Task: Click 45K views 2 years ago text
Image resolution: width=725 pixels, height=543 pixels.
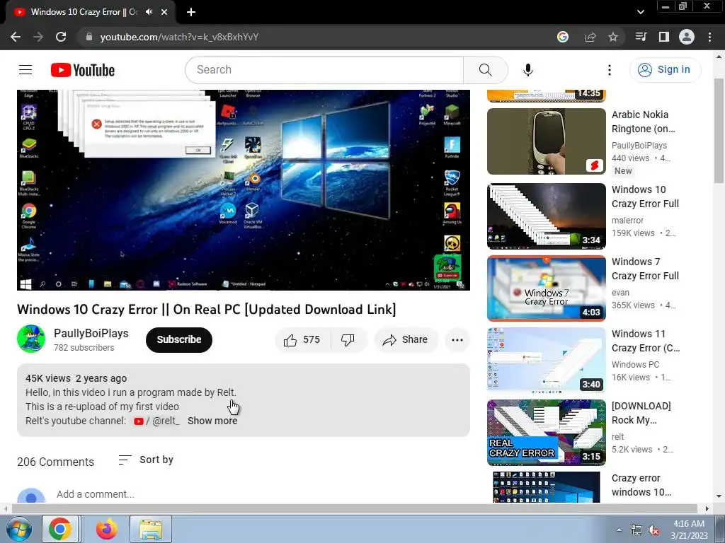Action: pos(76,378)
